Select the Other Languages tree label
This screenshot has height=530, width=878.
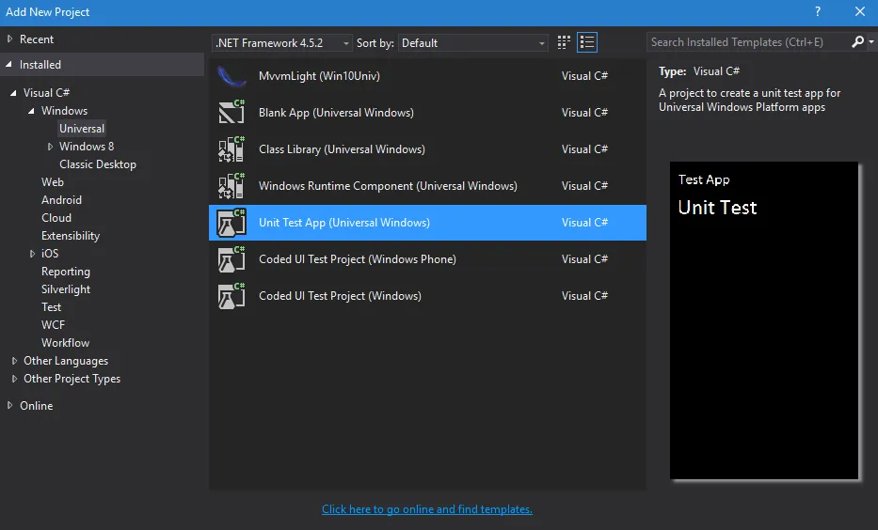click(x=66, y=361)
